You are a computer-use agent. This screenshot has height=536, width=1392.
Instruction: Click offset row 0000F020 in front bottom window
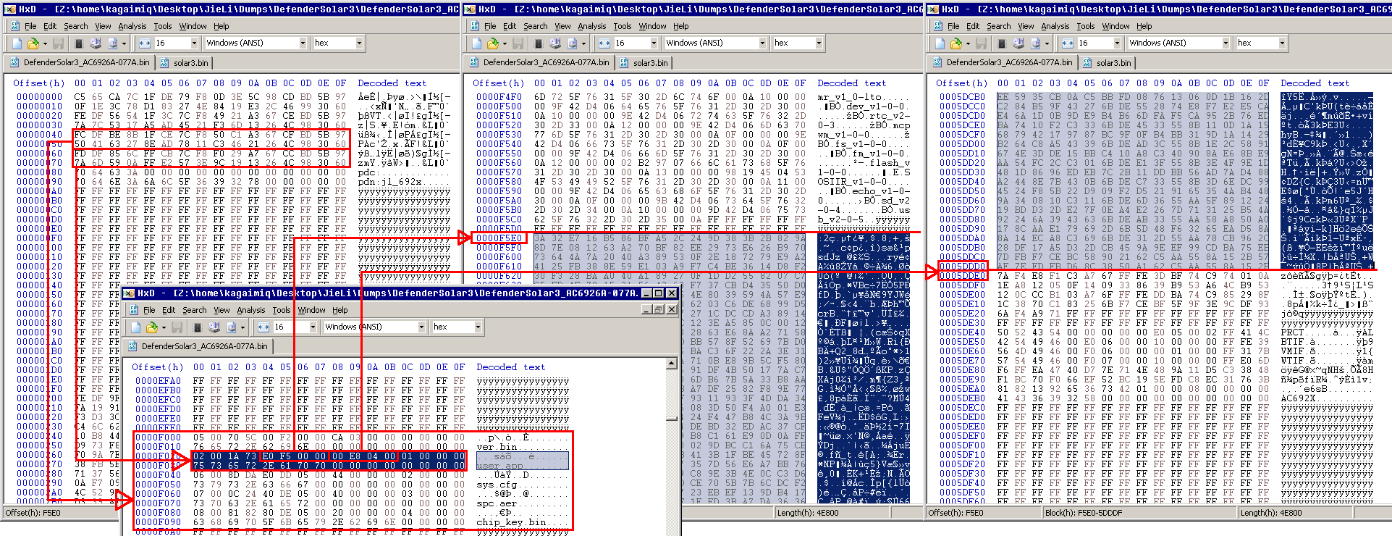(x=158, y=456)
